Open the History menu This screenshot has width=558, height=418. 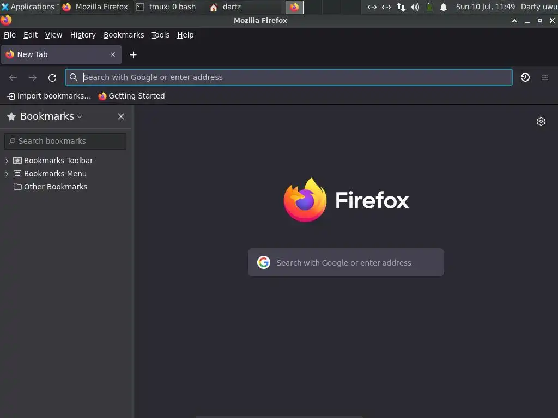point(83,35)
